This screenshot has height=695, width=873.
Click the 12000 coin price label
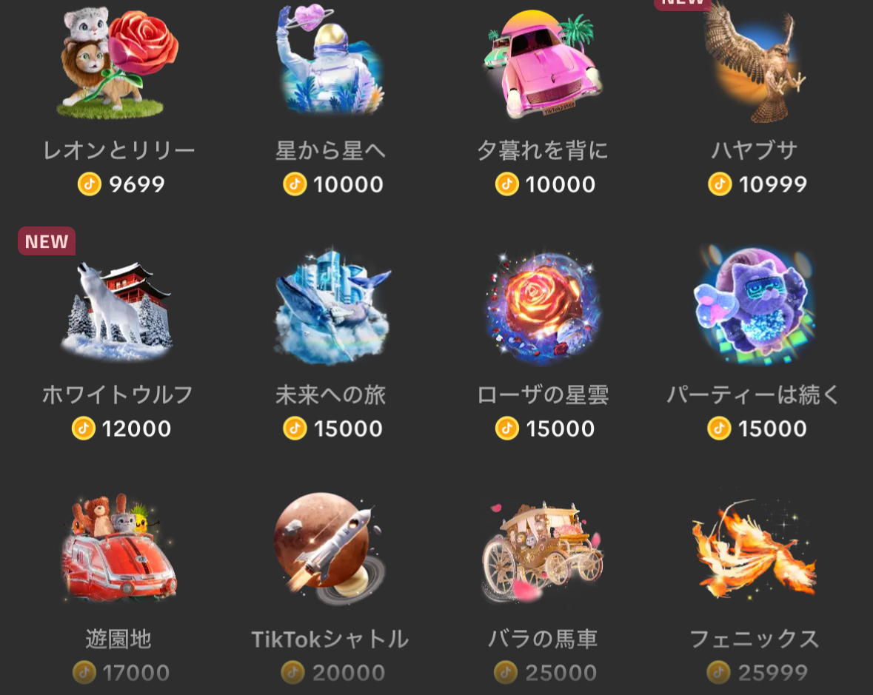tap(136, 429)
